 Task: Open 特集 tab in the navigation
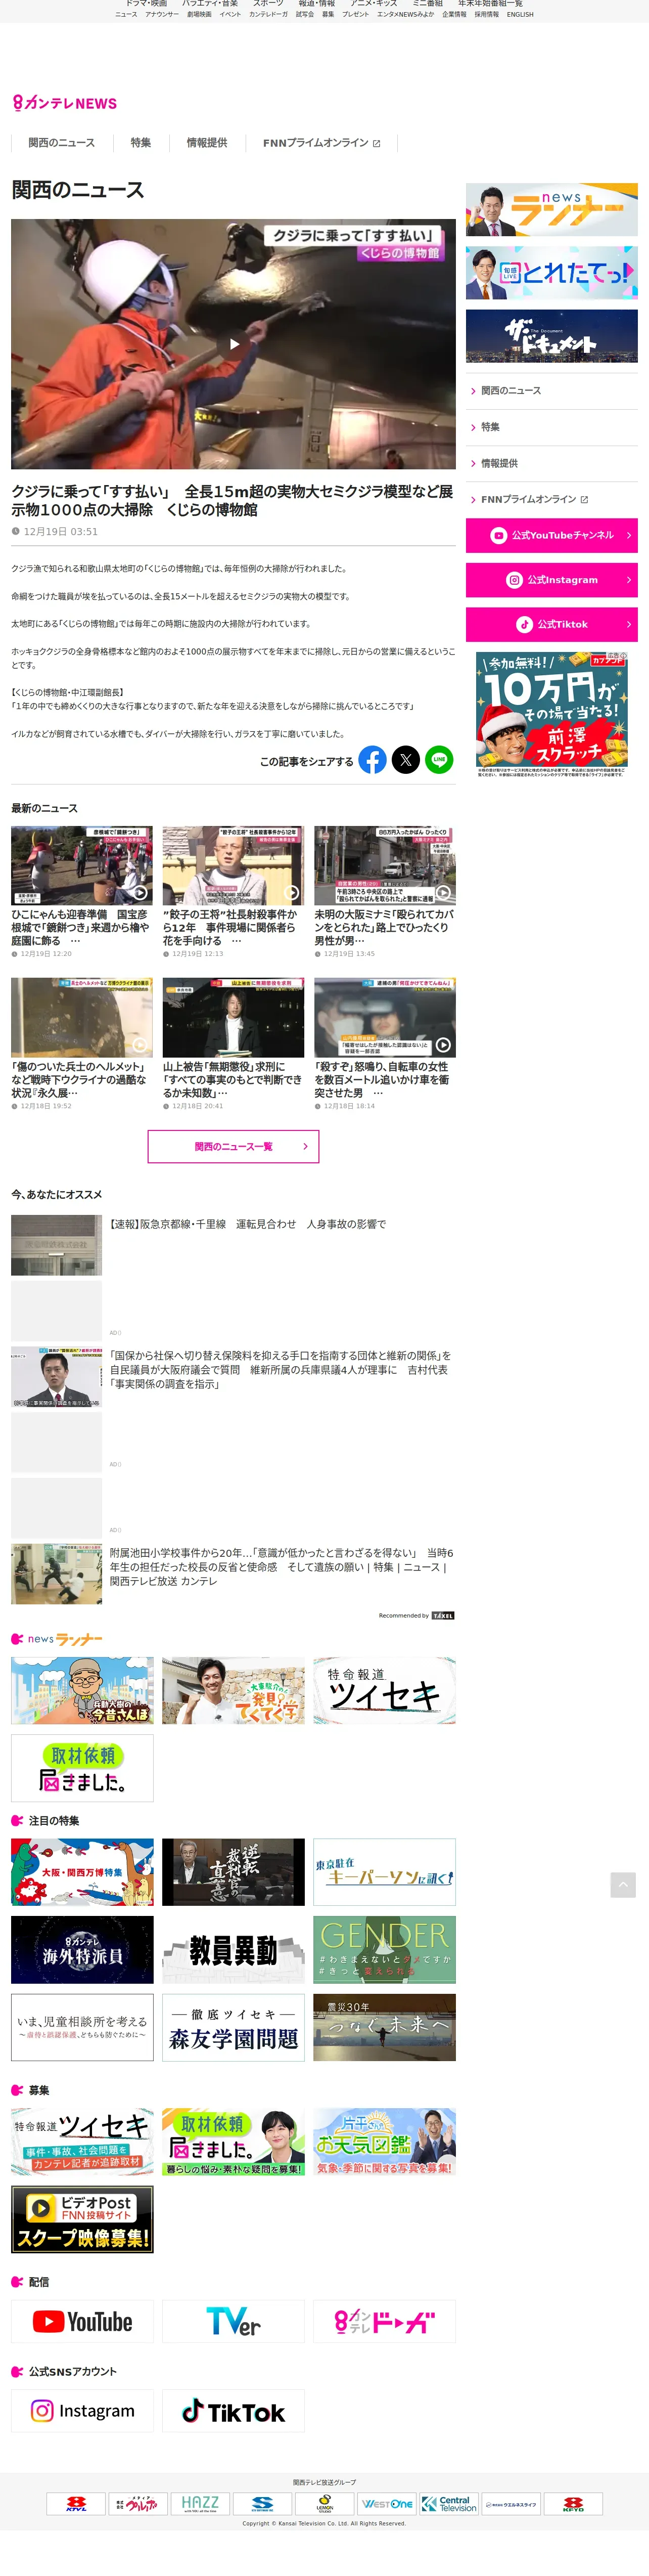click(141, 143)
